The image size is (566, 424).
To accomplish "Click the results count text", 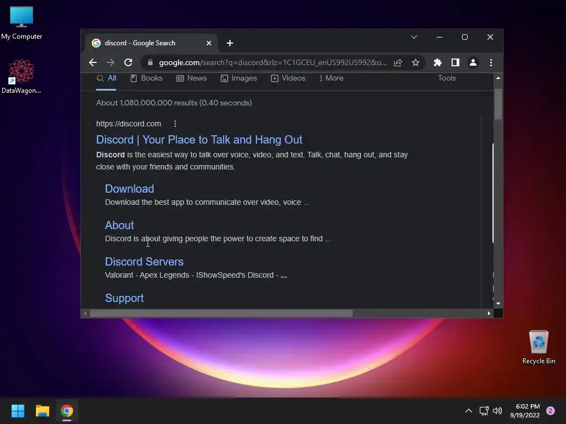I will (x=174, y=103).
